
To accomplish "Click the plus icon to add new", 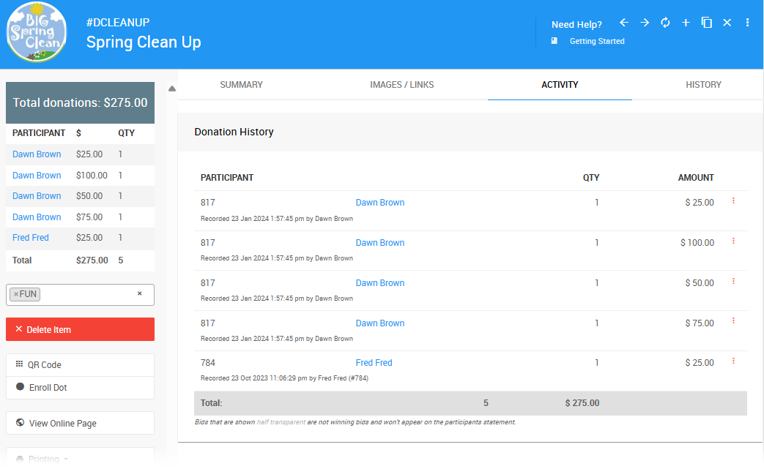I will pyautogui.click(x=686, y=23).
